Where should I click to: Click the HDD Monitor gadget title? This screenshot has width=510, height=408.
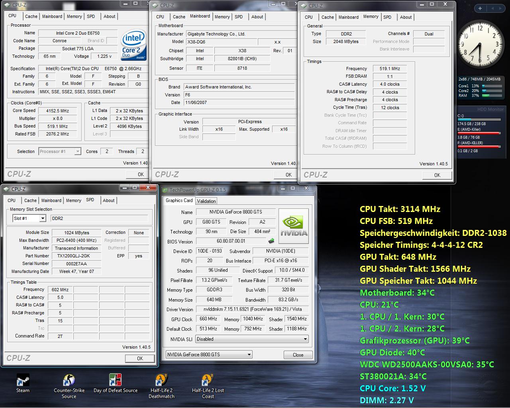point(490,109)
